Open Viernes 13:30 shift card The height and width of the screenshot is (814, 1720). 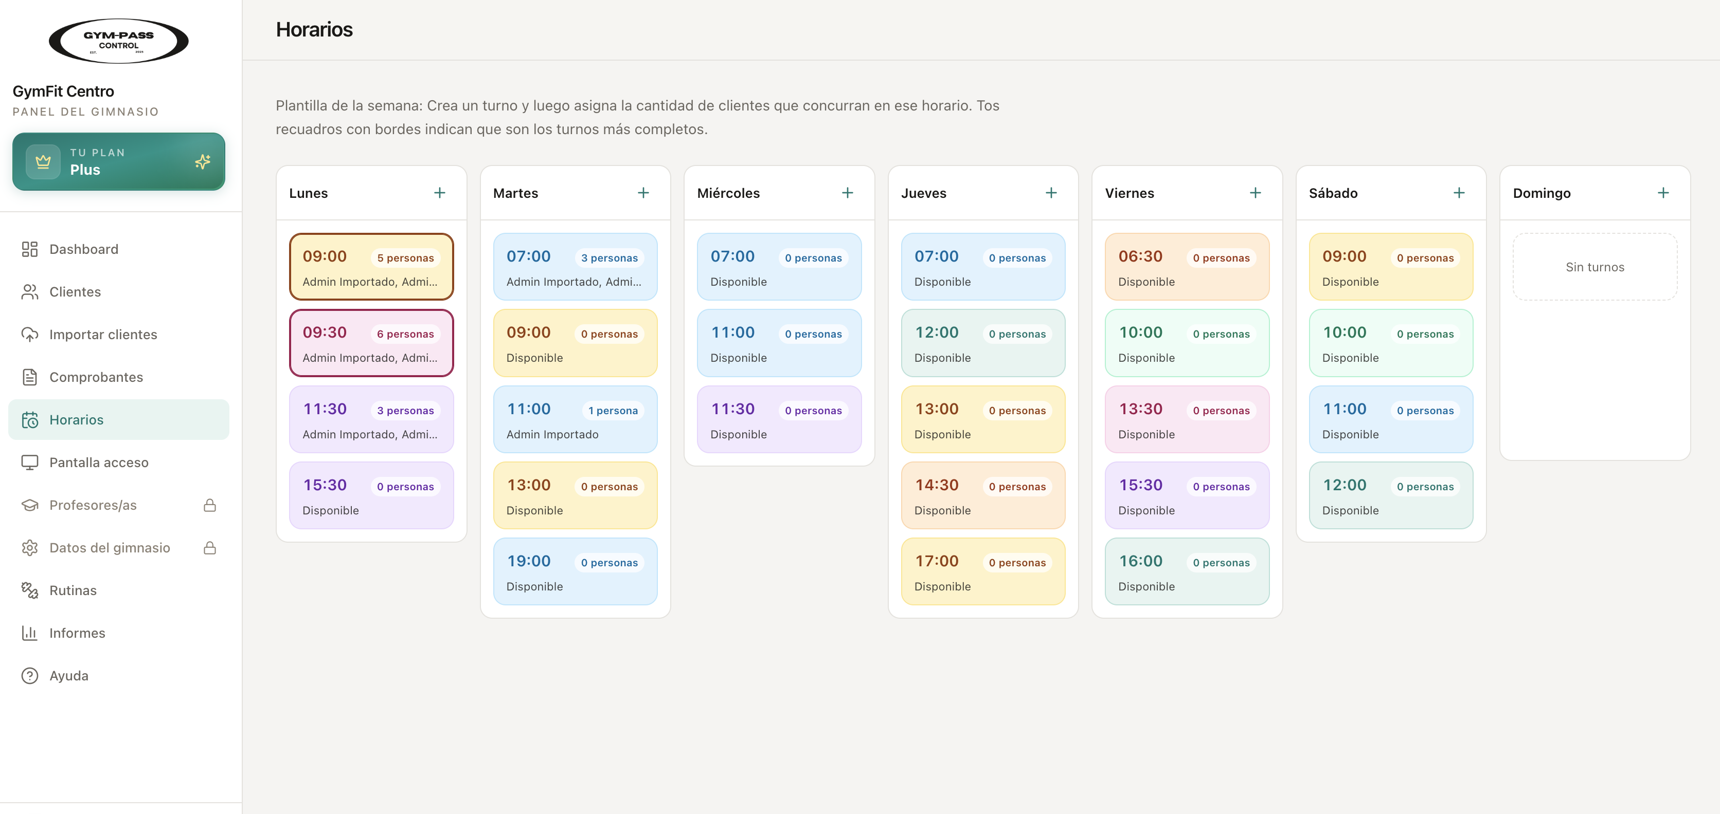coord(1187,420)
